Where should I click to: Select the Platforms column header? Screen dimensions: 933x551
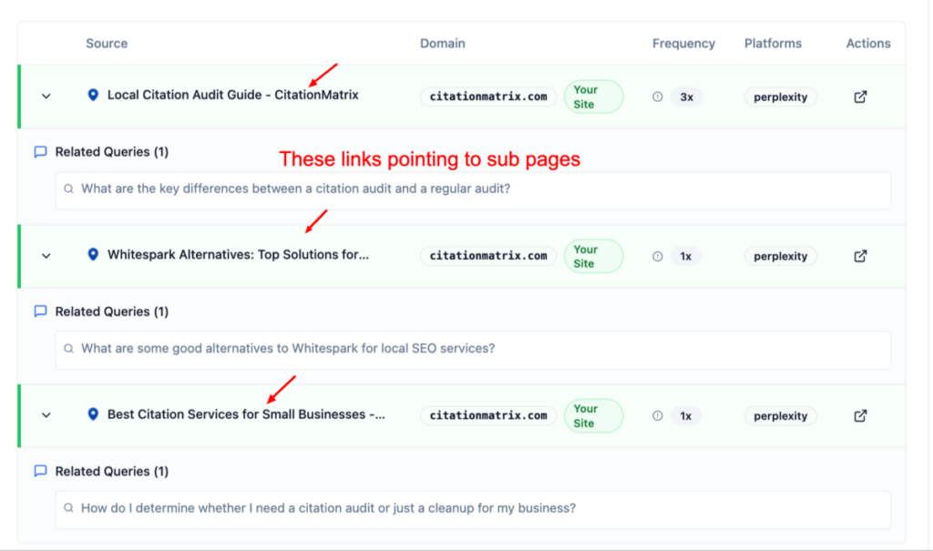(773, 43)
